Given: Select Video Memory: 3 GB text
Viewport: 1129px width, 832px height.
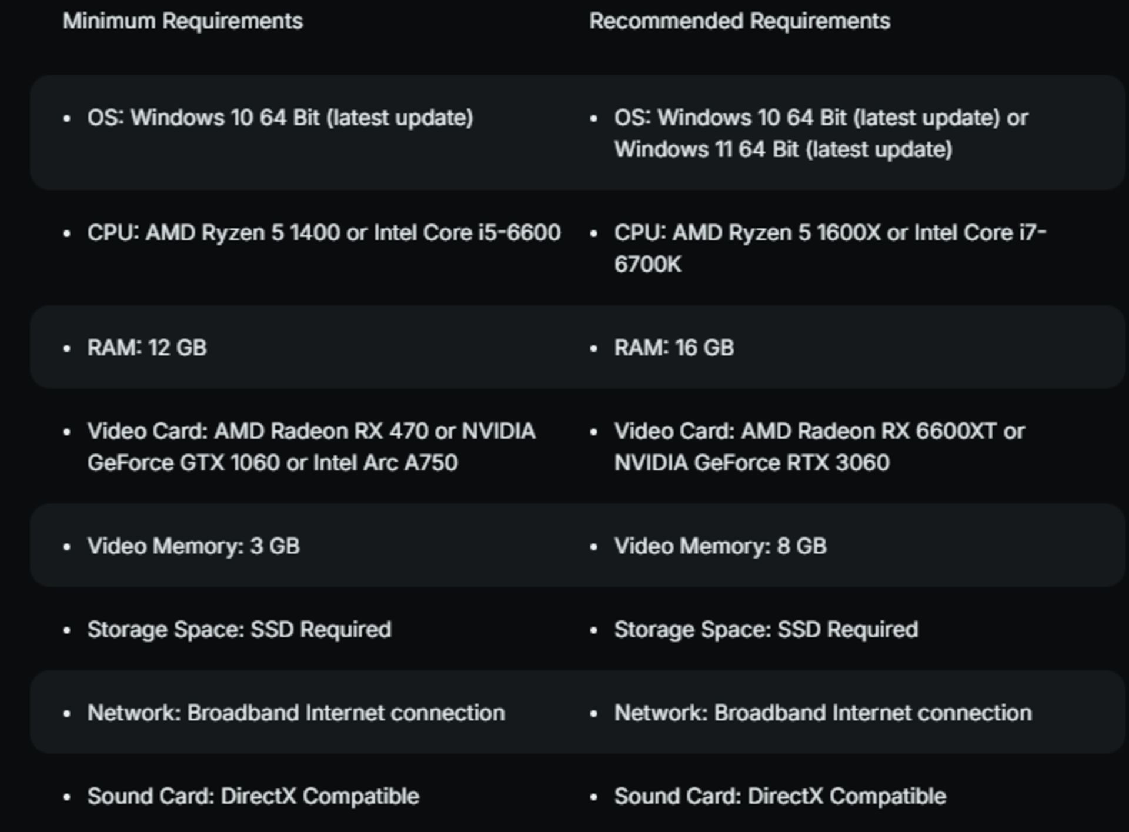Looking at the screenshot, I should (x=193, y=546).
